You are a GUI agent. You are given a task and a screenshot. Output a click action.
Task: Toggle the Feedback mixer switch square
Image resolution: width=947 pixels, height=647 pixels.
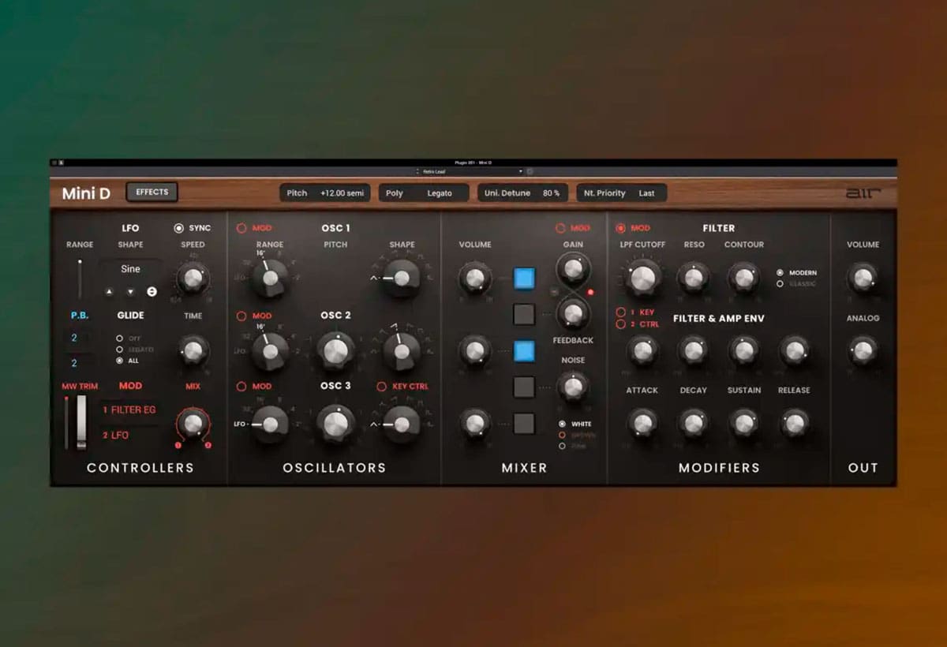pyautogui.click(x=524, y=314)
